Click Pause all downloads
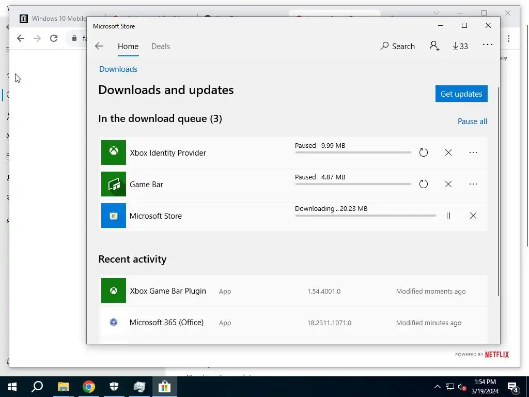529x397 pixels. click(x=472, y=121)
